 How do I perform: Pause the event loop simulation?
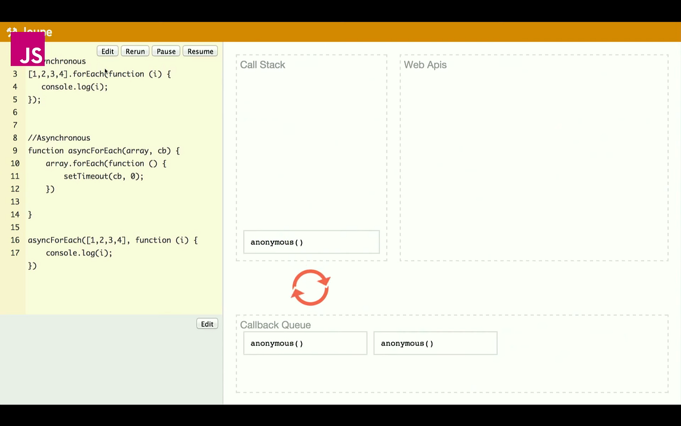[166, 51]
